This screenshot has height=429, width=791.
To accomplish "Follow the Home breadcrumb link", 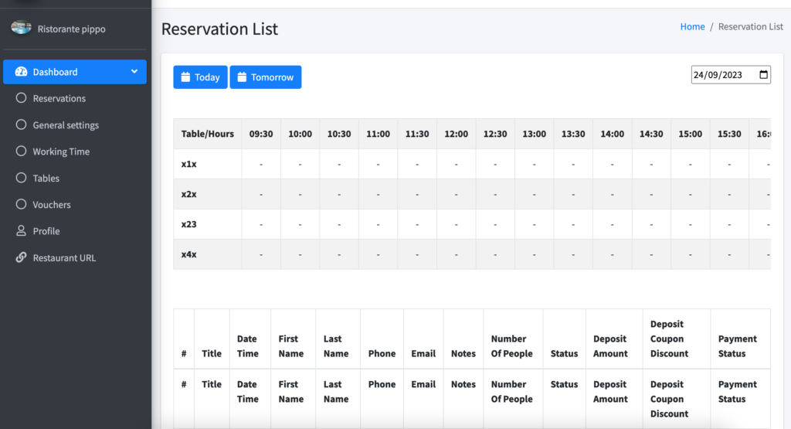I will [692, 26].
